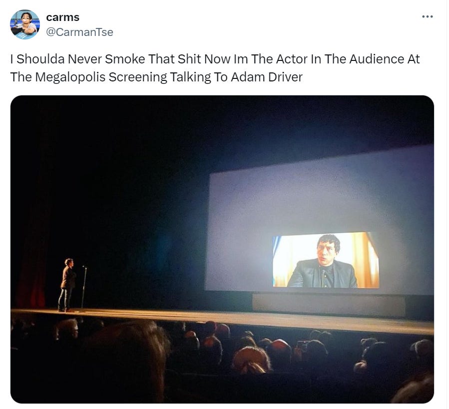
Task: Visit the @CarmanTse handle link
Action: click(79, 32)
